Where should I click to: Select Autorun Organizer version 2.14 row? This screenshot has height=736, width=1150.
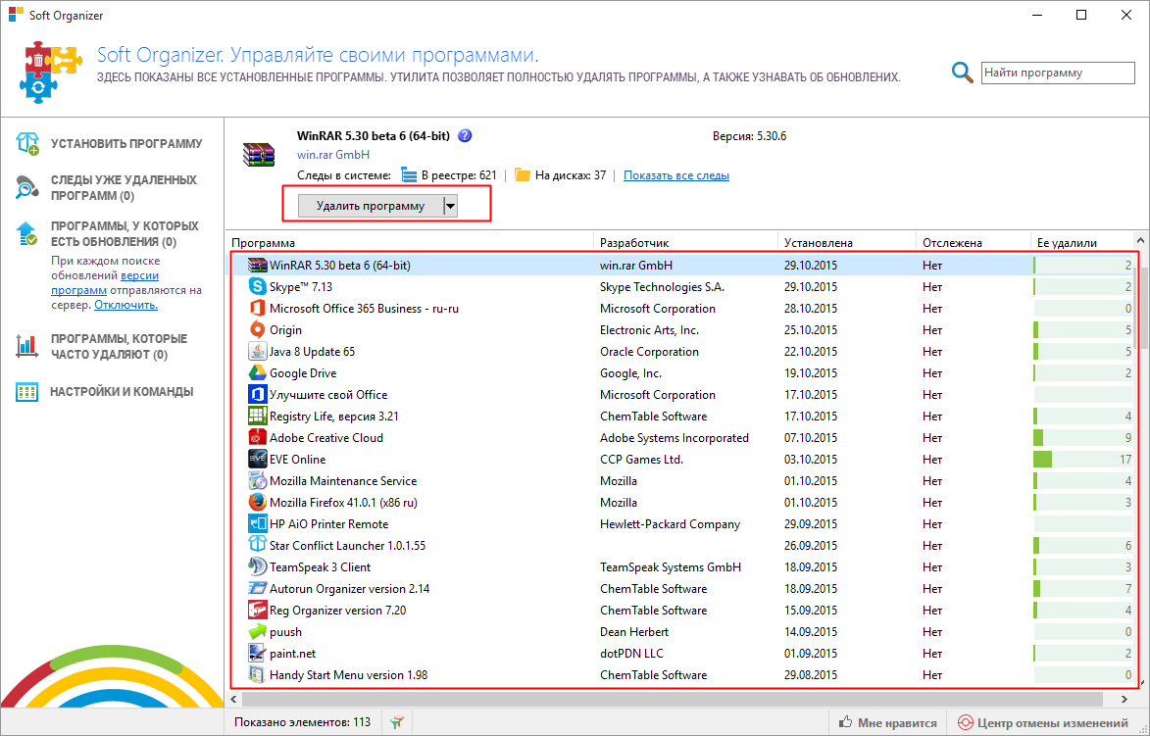[682, 589]
